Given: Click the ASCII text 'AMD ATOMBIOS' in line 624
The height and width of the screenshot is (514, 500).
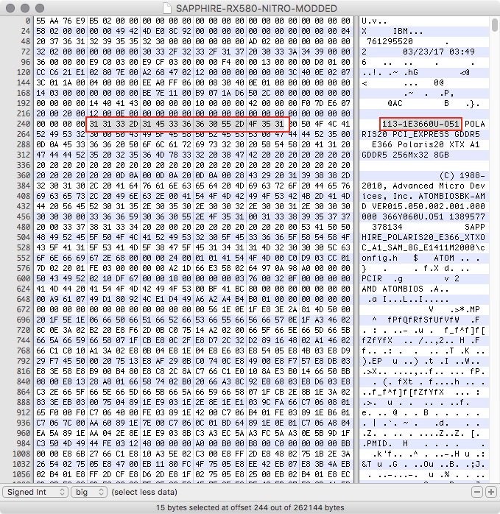Looking at the screenshot, I should pos(392,289).
